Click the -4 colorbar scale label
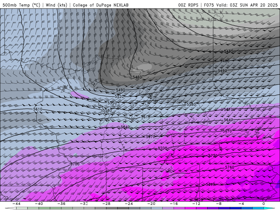The image size is (280, 210). tap(241, 204)
